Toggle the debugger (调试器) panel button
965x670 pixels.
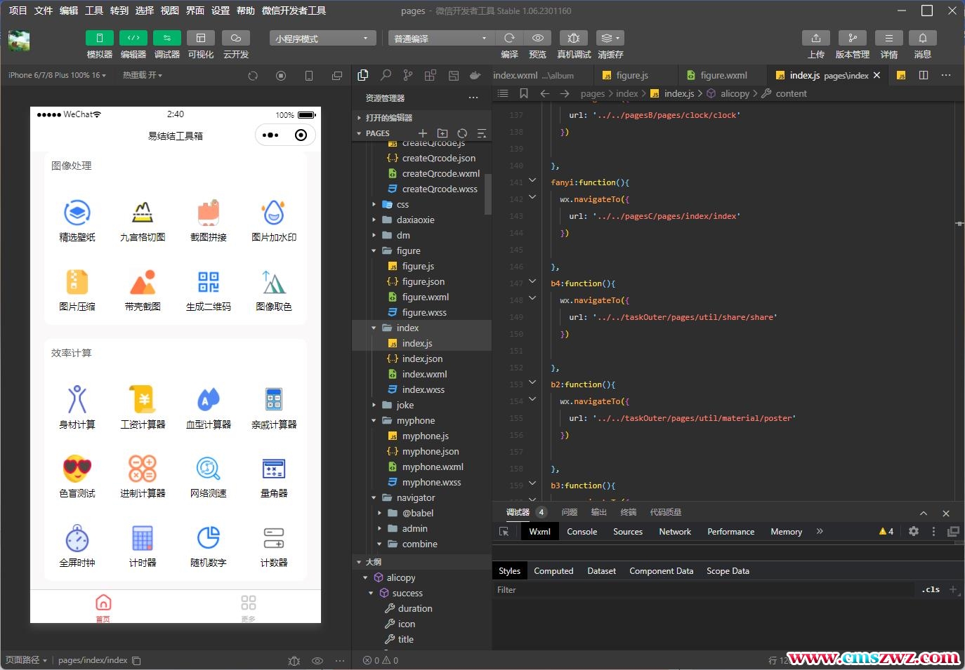pos(166,38)
